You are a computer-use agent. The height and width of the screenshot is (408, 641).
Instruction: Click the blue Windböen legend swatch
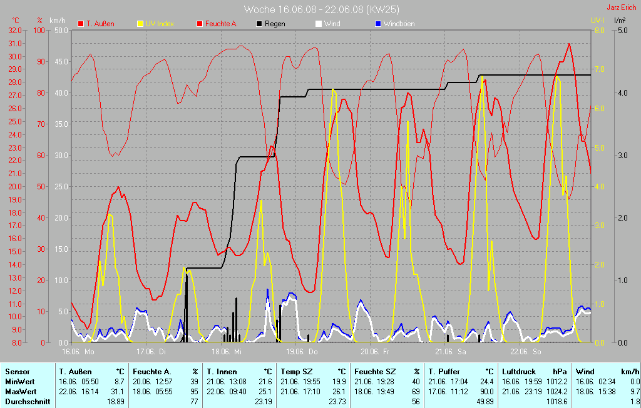click(378, 24)
